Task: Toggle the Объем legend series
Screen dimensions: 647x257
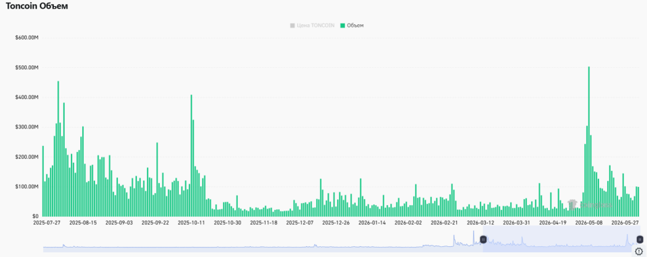Action: pos(352,26)
